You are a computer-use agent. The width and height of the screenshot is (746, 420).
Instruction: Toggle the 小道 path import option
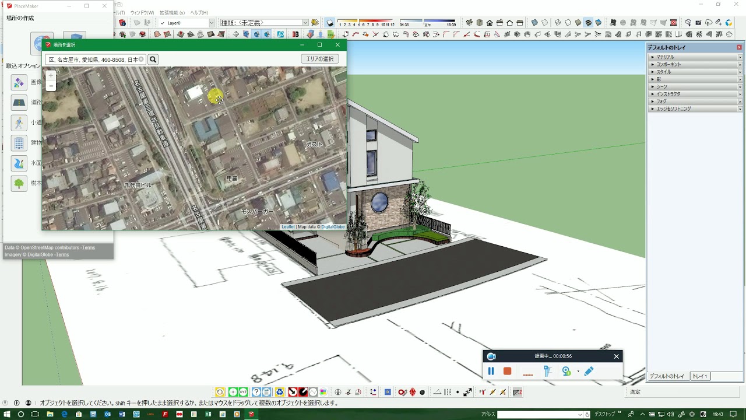[19, 123]
